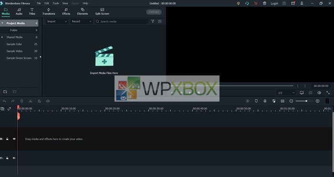Click the Undo arrow icon
Image resolution: width=334 pixels, height=177 pixels.
pyautogui.click(x=4, y=101)
